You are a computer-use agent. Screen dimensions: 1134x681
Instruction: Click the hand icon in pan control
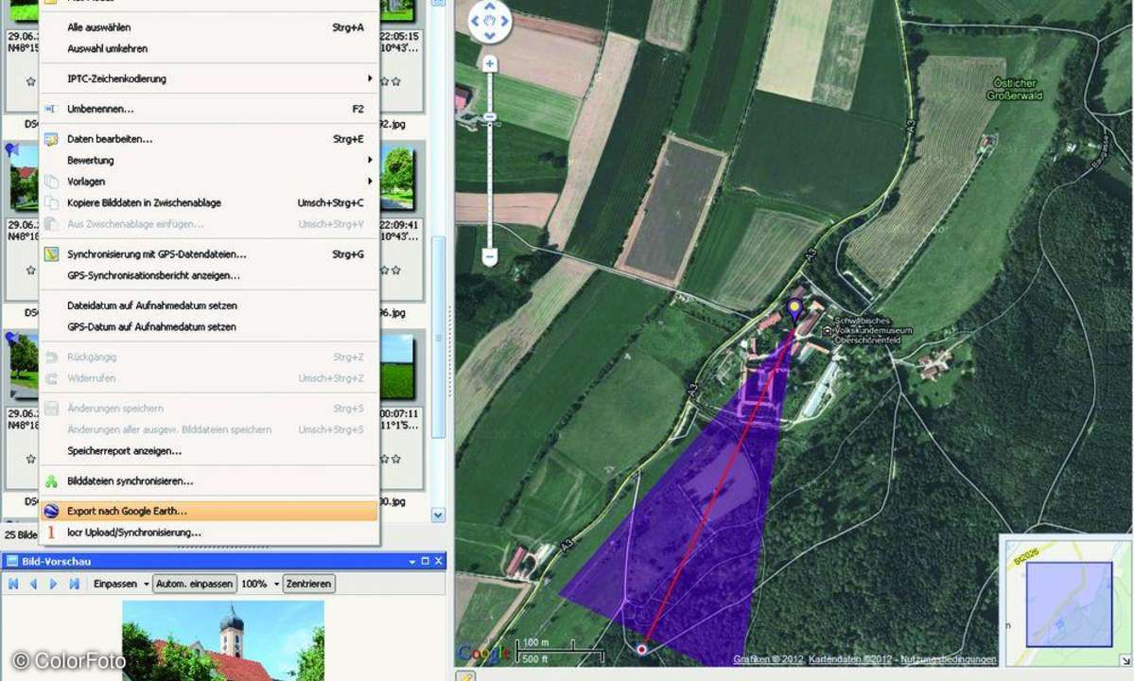[490, 21]
